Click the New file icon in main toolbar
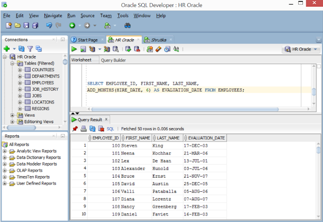 (x=9, y=26)
